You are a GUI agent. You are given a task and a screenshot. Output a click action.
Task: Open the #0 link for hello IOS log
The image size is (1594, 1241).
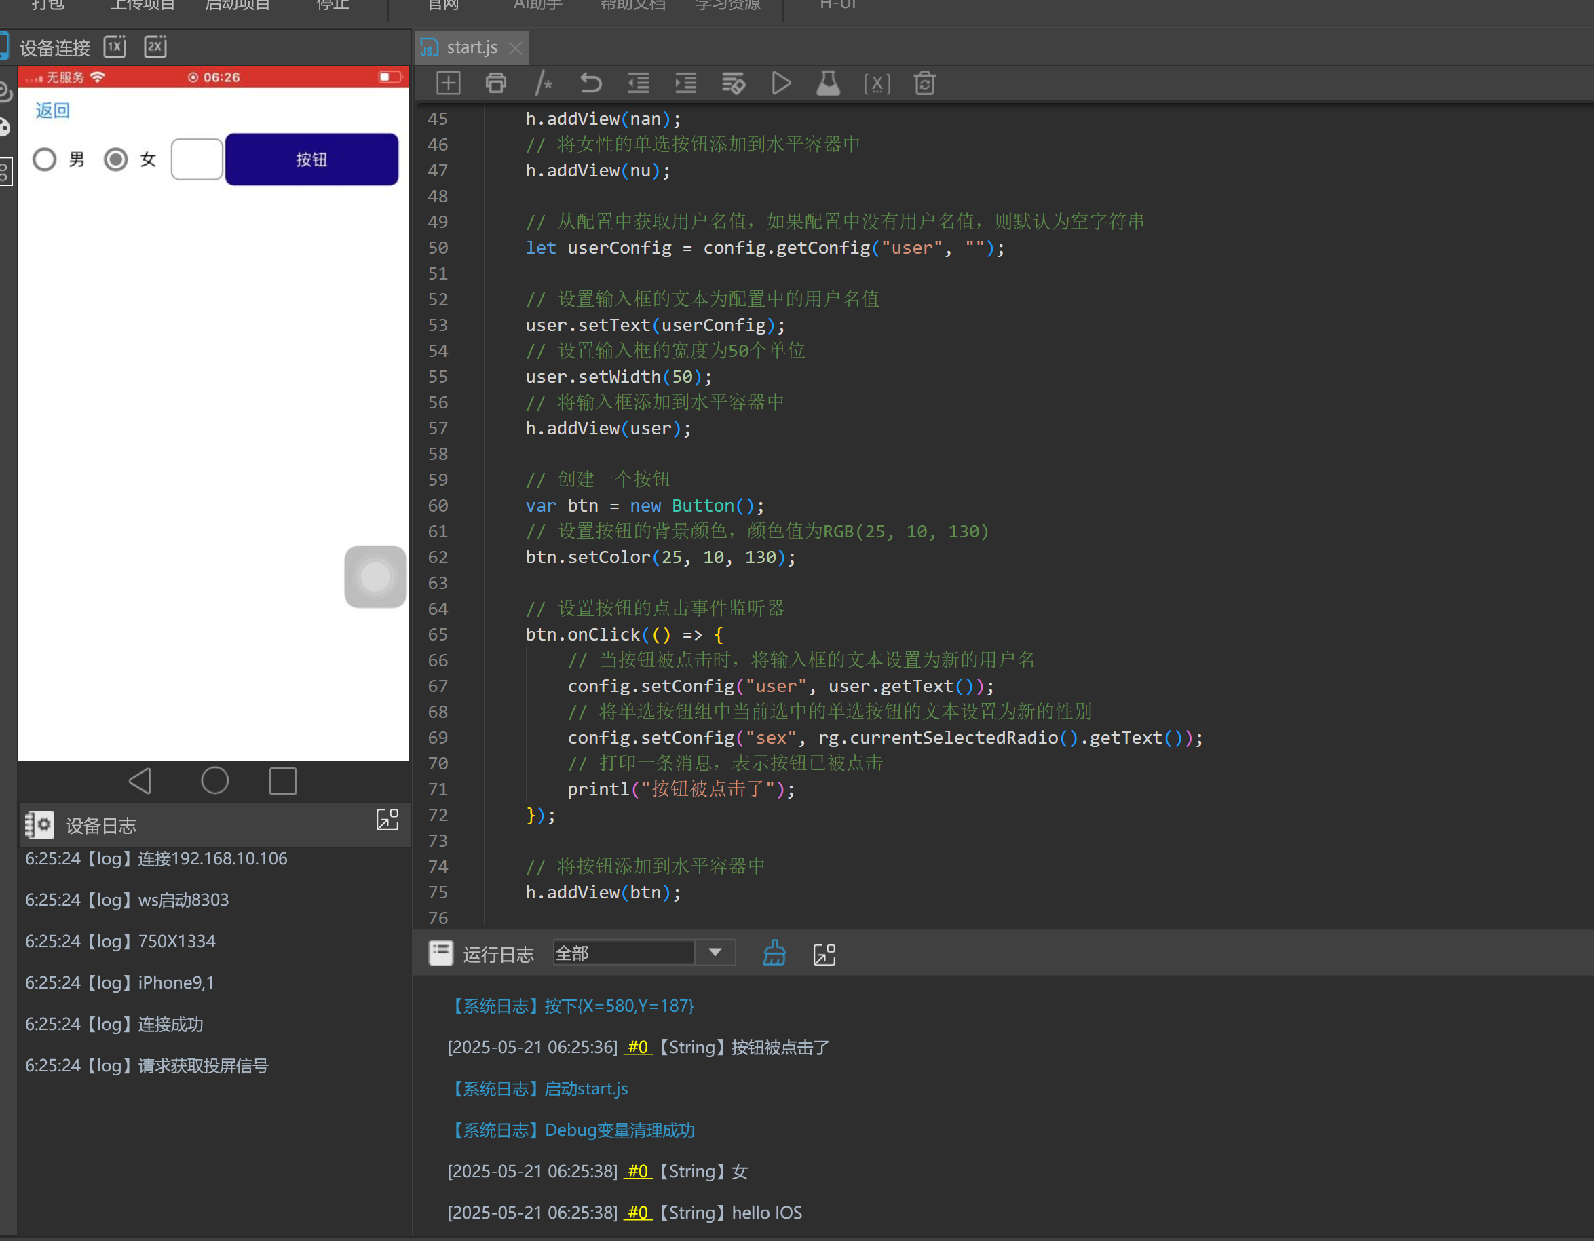[638, 1213]
